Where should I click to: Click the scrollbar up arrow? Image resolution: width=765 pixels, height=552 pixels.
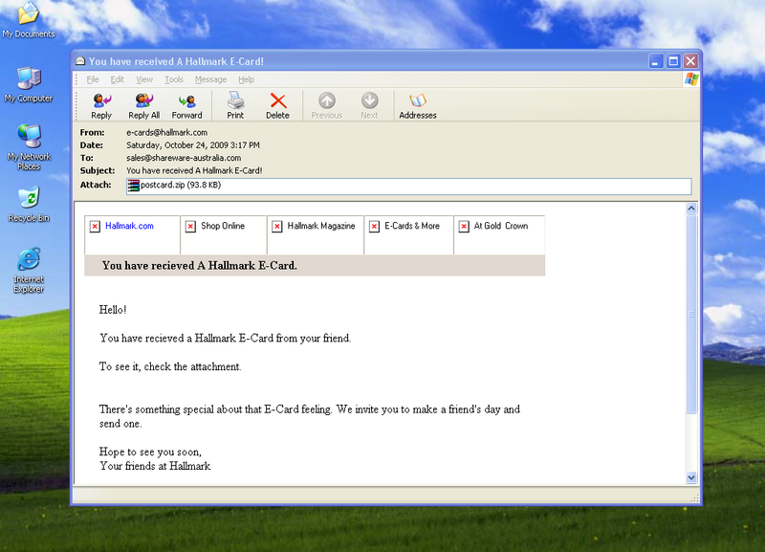(691, 209)
